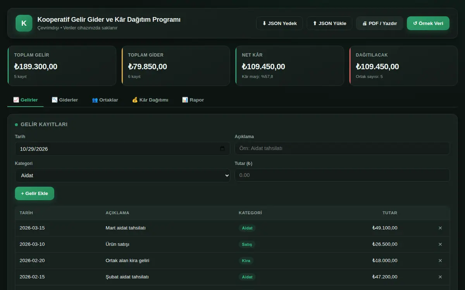The image size is (465, 290).
Task: Click the amount ₺18.000,00
Action: tap(385, 261)
